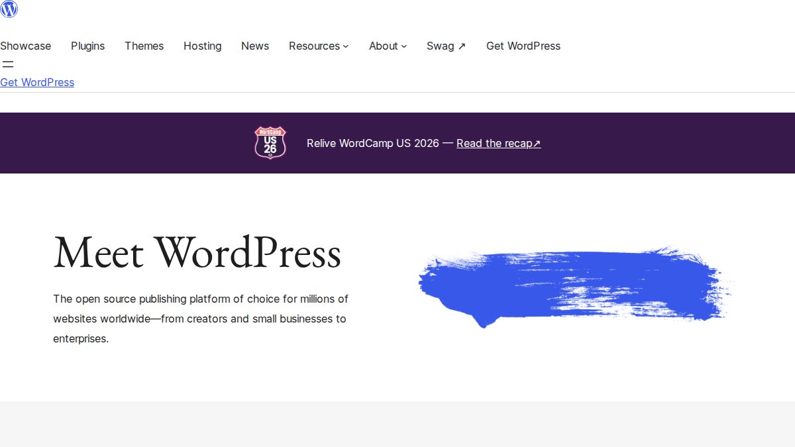Open the Swag external link
This screenshot has height=447, width=795.
click(x=446, y=46)
